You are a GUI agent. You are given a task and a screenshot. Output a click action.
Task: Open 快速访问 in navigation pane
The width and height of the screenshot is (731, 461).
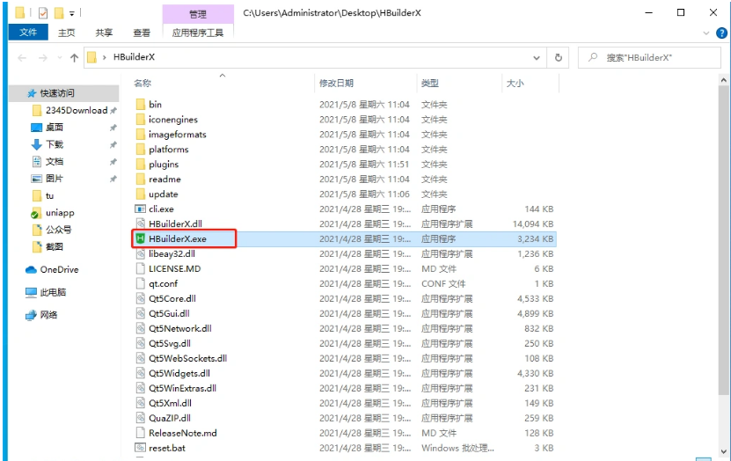[57, 93]
